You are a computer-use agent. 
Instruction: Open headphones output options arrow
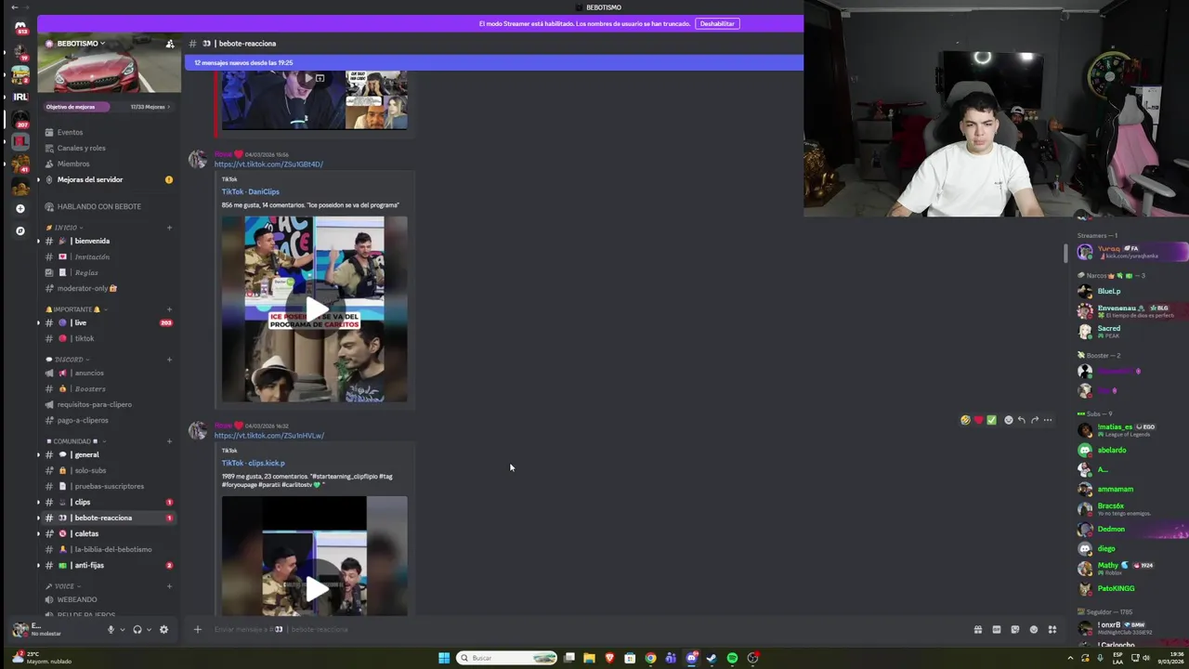[149, 629]
